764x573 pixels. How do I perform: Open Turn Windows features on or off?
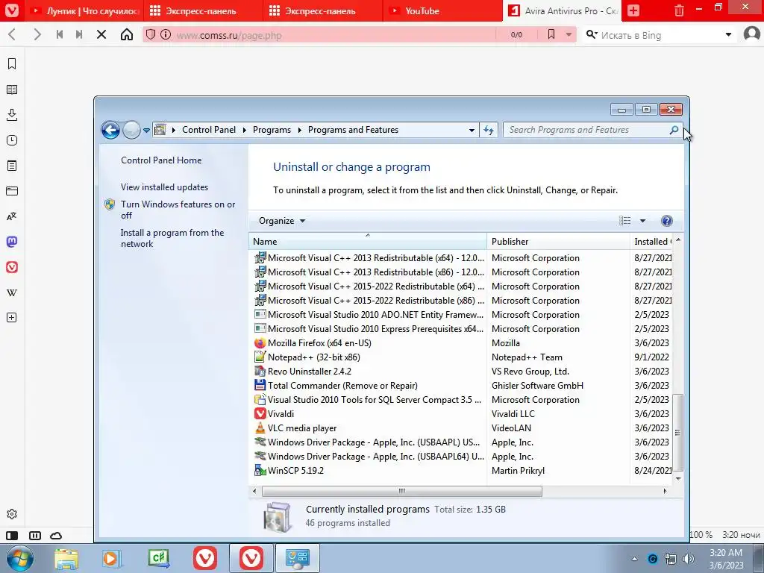(178, 210)
